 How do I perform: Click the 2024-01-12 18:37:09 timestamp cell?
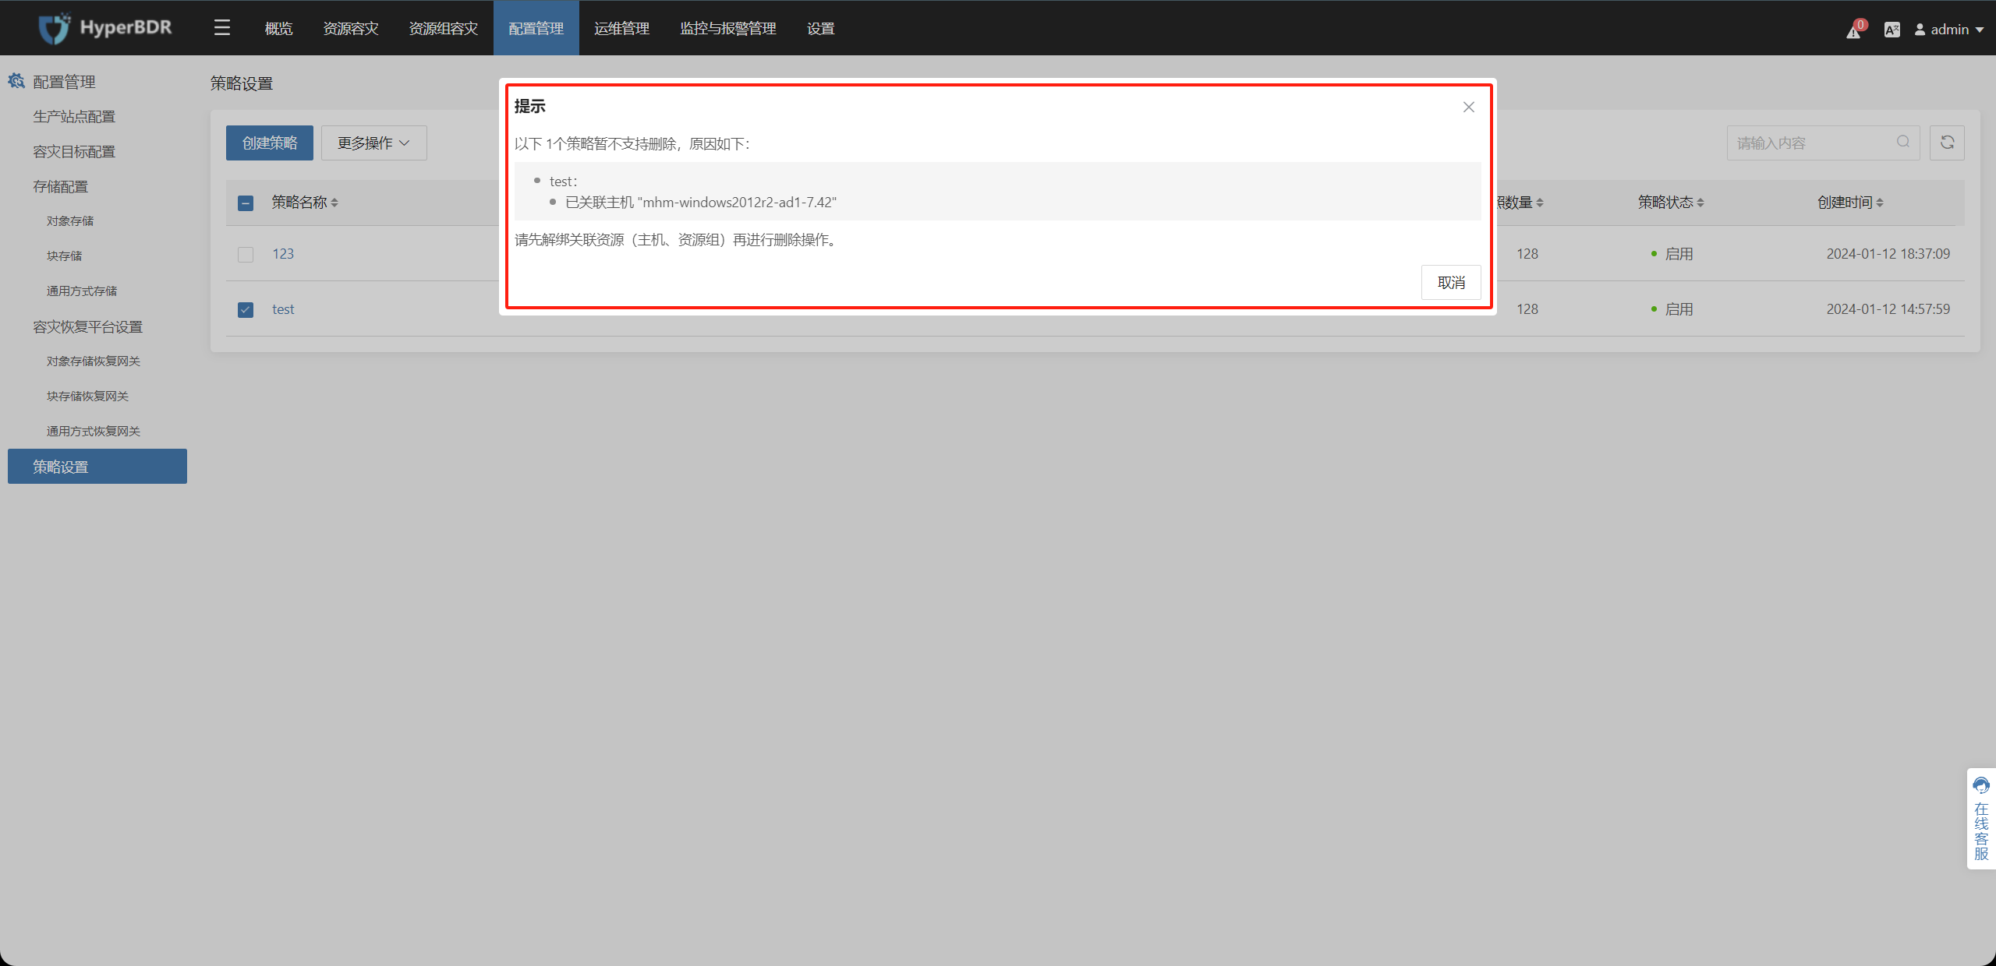point(1888,254)
